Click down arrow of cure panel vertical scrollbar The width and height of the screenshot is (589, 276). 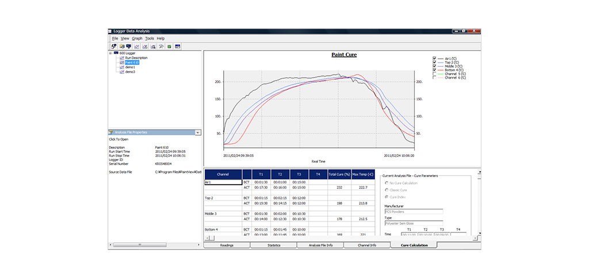[x=479, y=233]
